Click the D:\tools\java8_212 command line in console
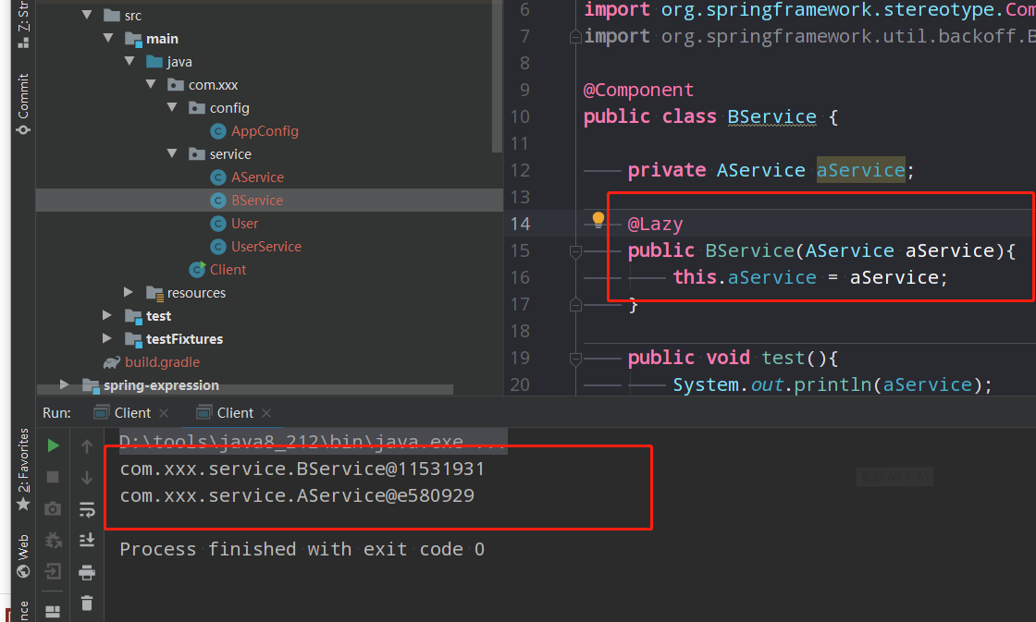The width and height of the screenshot is (1036, 622). pos(314,440)
